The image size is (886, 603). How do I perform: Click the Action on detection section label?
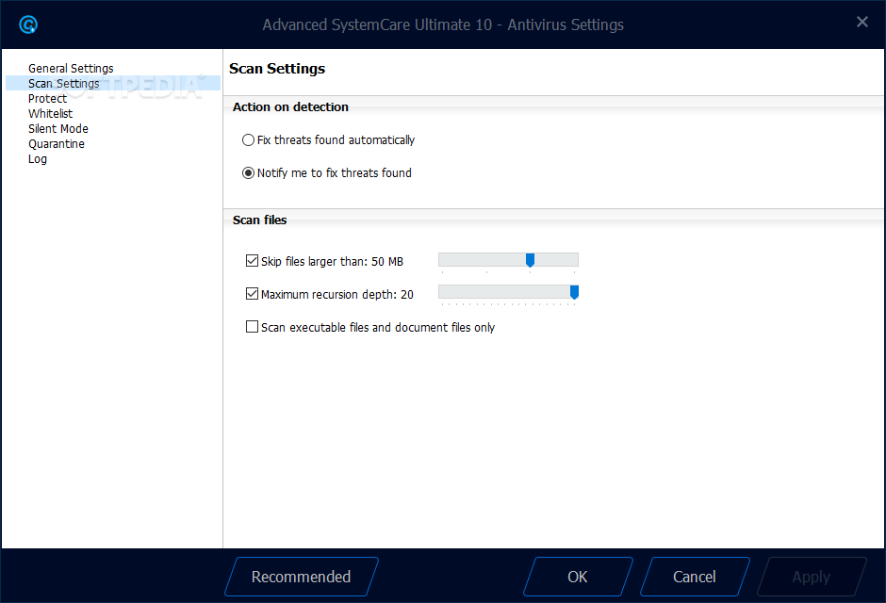click(x=290, y=107)
